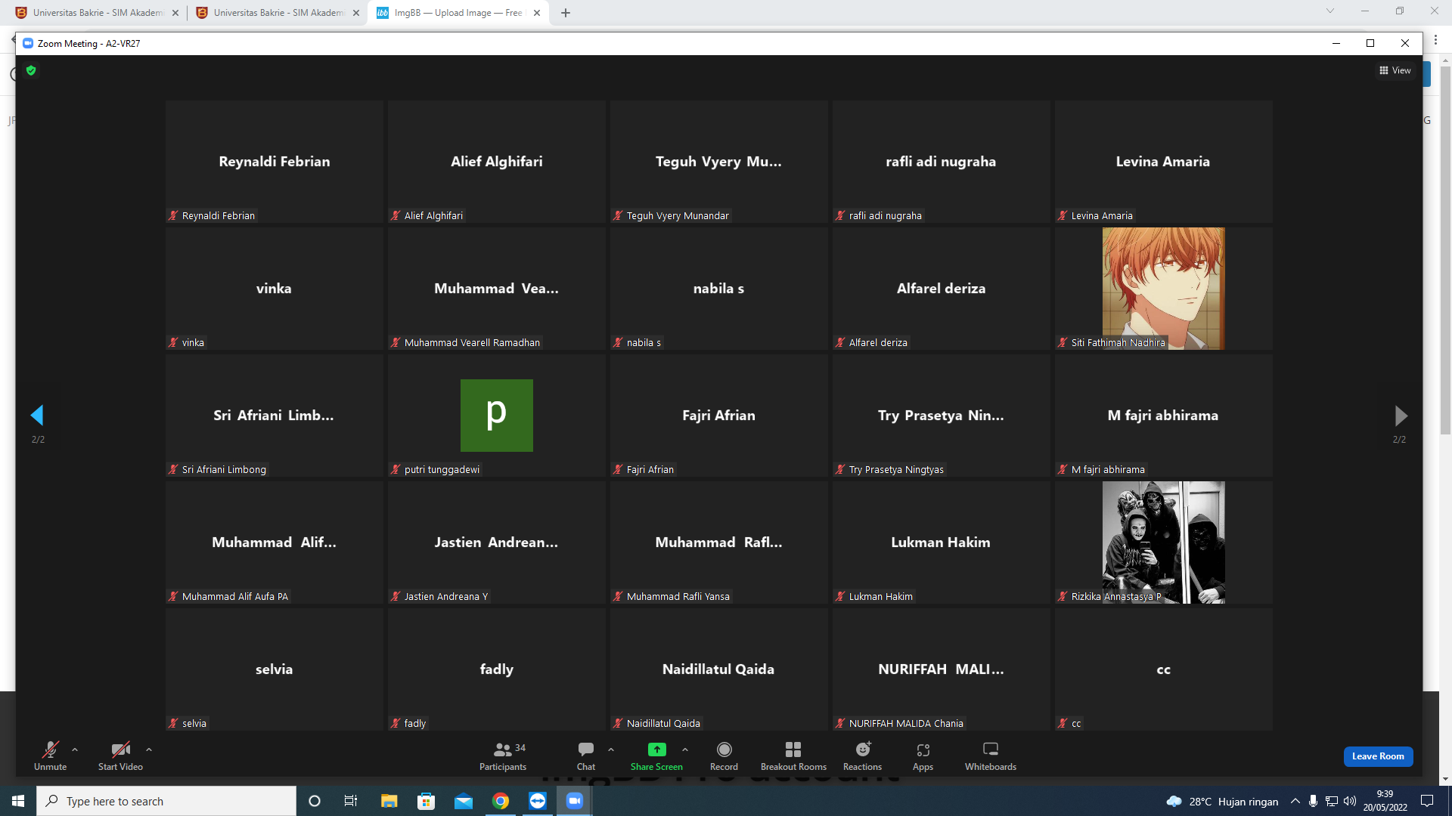Switch to Zoom on the taskbar

click(x=575, y=801)
